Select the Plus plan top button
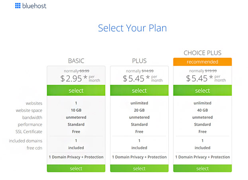The width and height of the screenshot is (248, 180). [x=139, y=90]
